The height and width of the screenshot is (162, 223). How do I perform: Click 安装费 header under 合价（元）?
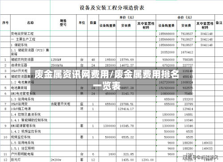click(x=186, y=26)
